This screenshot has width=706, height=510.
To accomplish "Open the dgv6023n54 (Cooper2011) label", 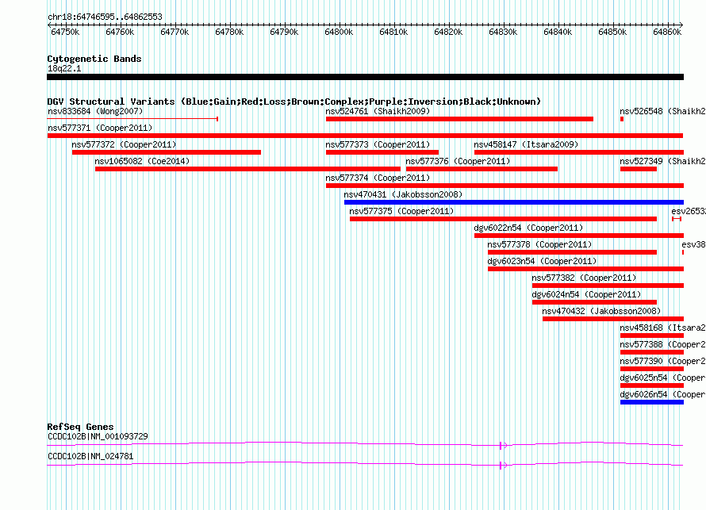I will (x=542, y=261).
